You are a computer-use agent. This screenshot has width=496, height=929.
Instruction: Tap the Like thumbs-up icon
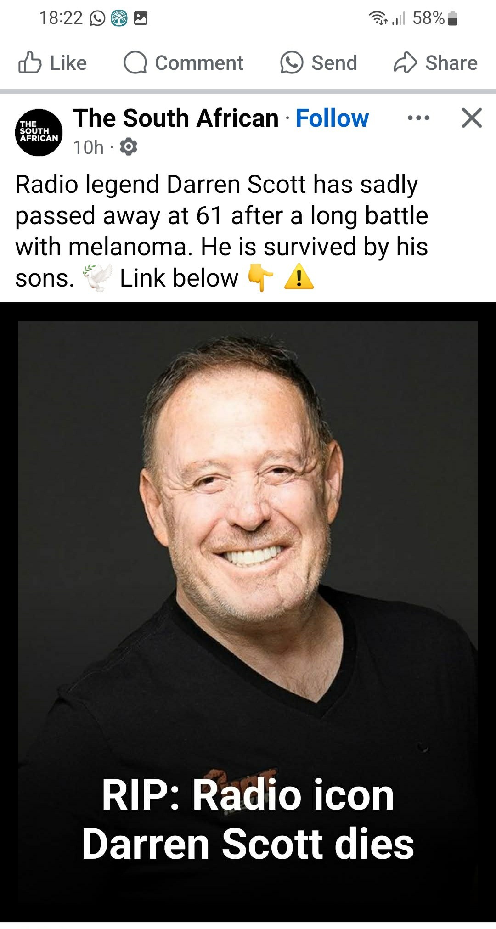pyautogui.click(x=30, y=62)
